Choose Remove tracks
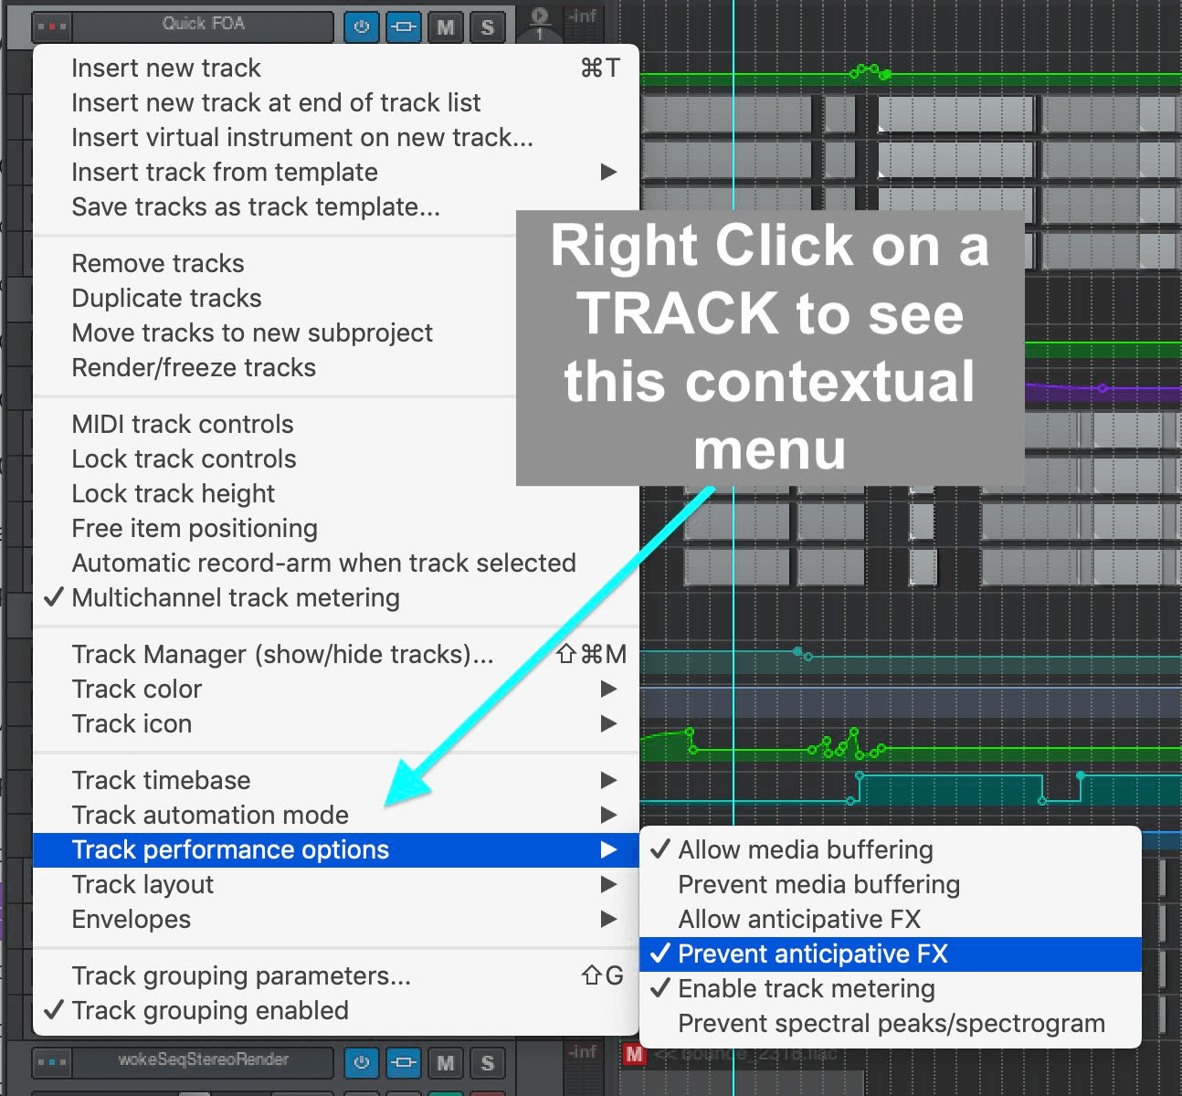Viewport: 1182px width, 1096px height. coord(274,263)
